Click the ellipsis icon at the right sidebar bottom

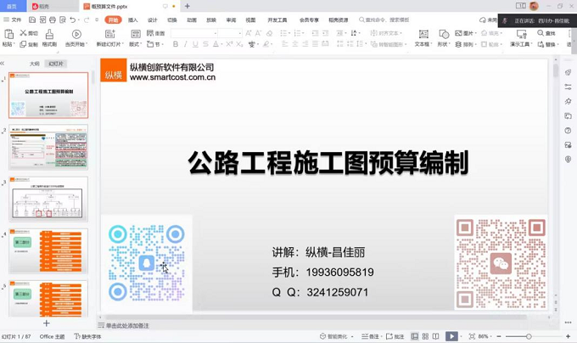(x=569, y=323)
